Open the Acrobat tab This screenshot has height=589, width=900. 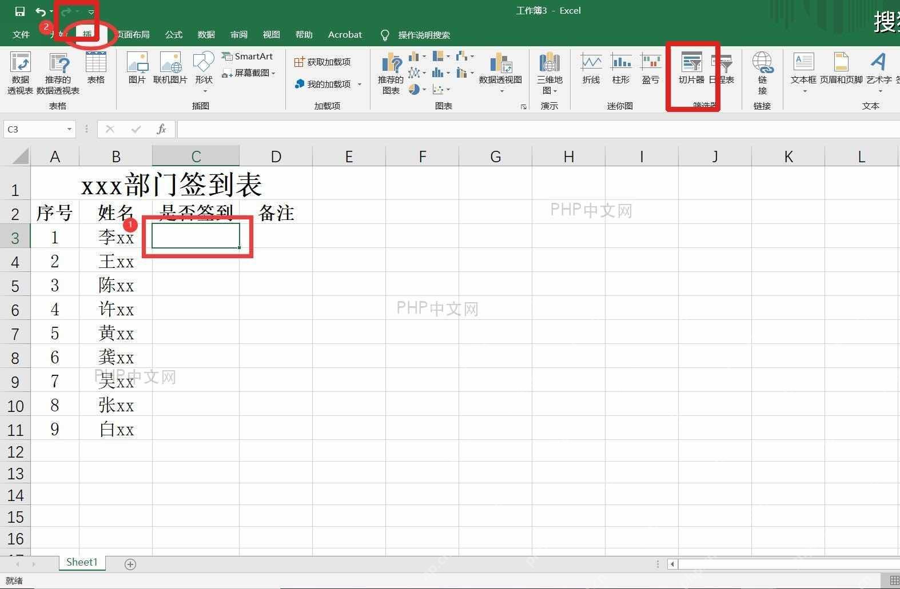(345, 35)
